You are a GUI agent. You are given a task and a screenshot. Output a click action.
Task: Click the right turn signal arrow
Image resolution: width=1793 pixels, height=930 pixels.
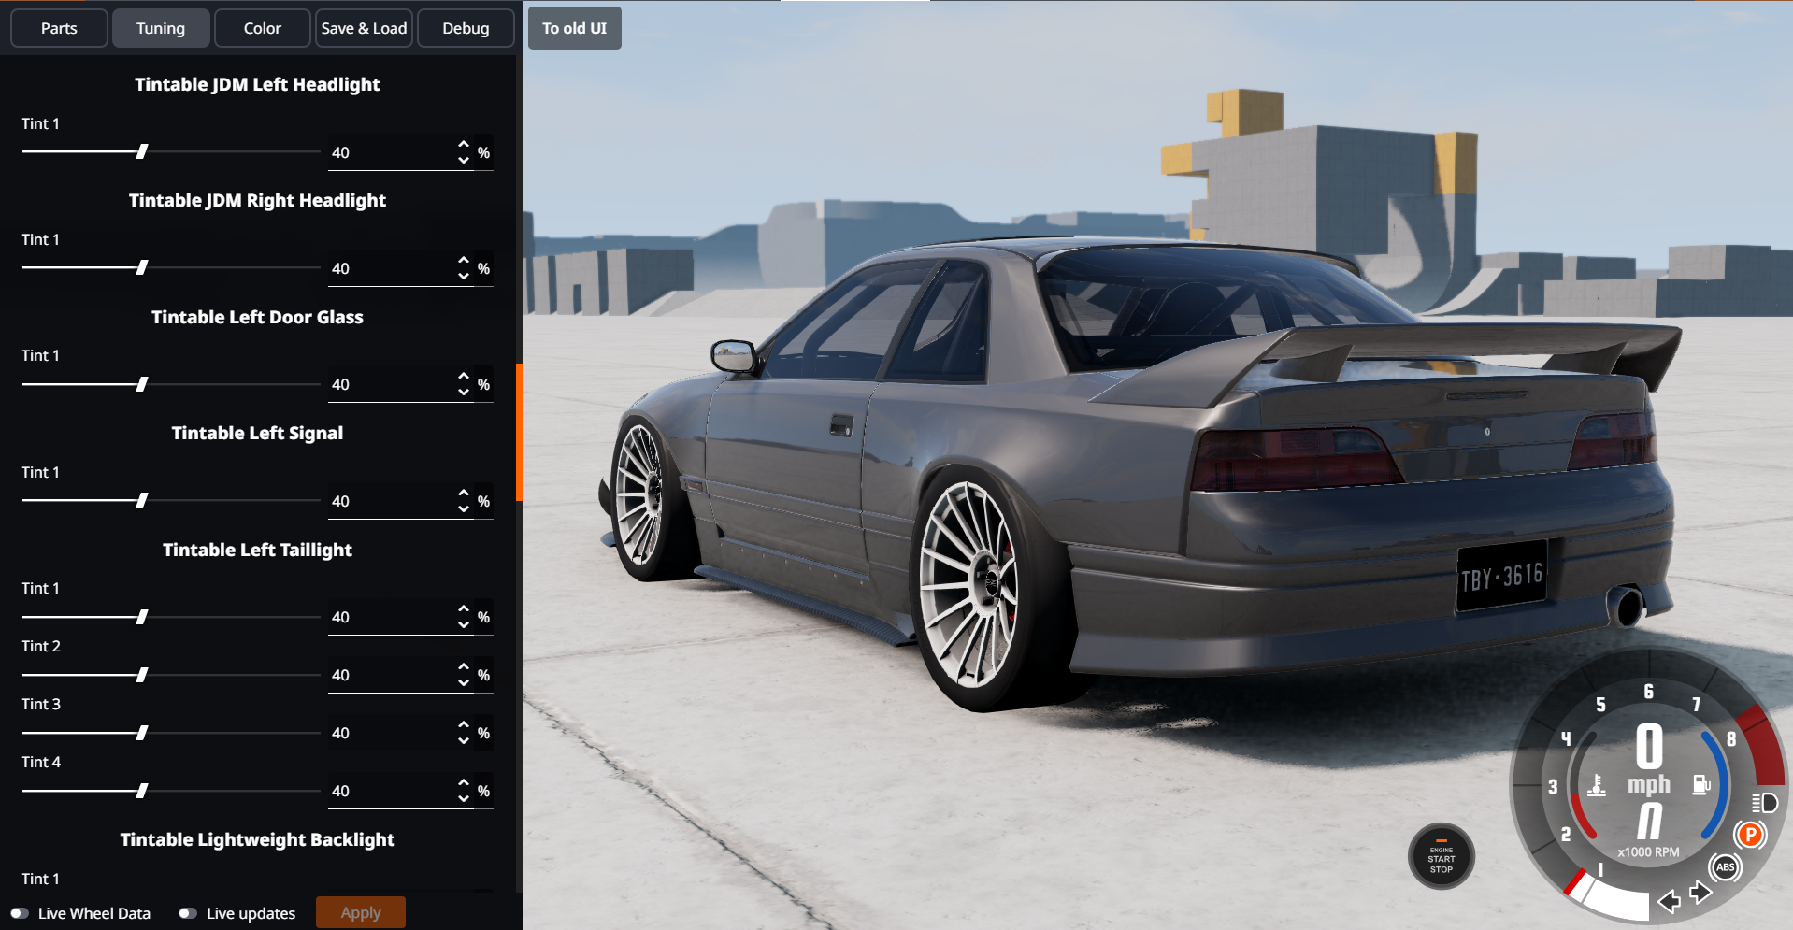tap(1700, 893)
